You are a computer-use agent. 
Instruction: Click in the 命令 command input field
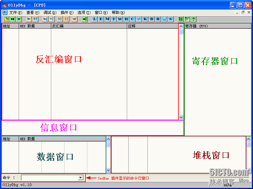50,178
